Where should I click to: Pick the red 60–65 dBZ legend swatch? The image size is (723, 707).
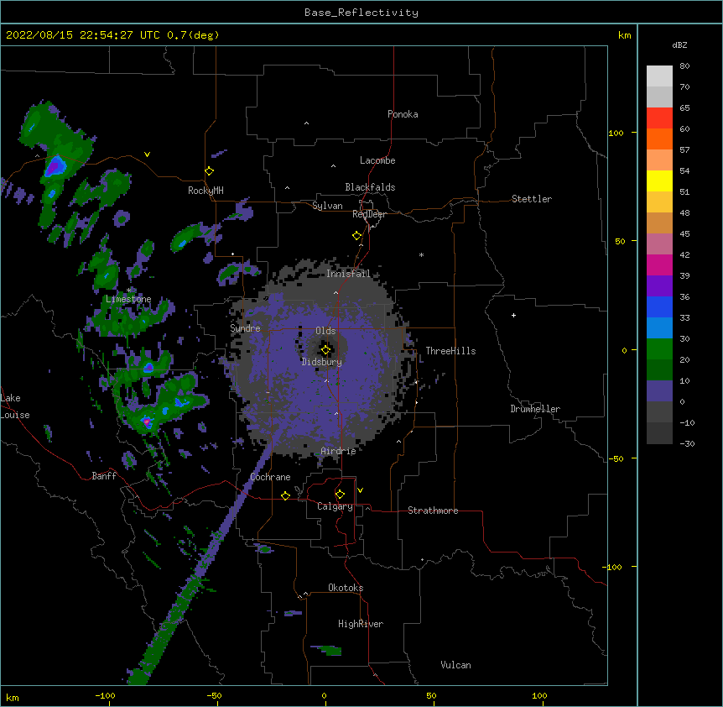pyautogui.click(x=659, y=118)
